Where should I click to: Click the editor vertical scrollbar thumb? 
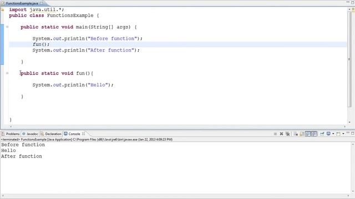(349, 59)
